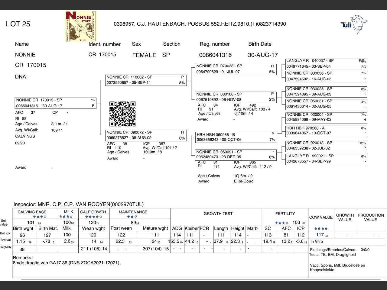387x290 pixels.
Task: Click the Nonnie Stoet stud logo
Action: (80, 27)
